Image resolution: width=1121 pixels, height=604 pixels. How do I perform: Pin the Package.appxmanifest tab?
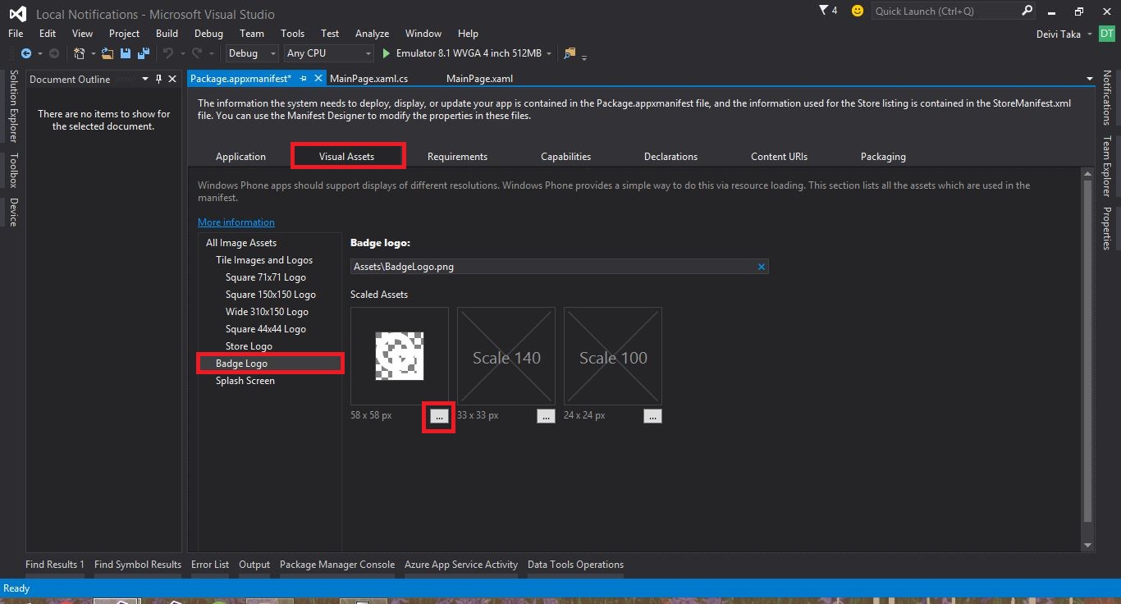click(303, 79)
